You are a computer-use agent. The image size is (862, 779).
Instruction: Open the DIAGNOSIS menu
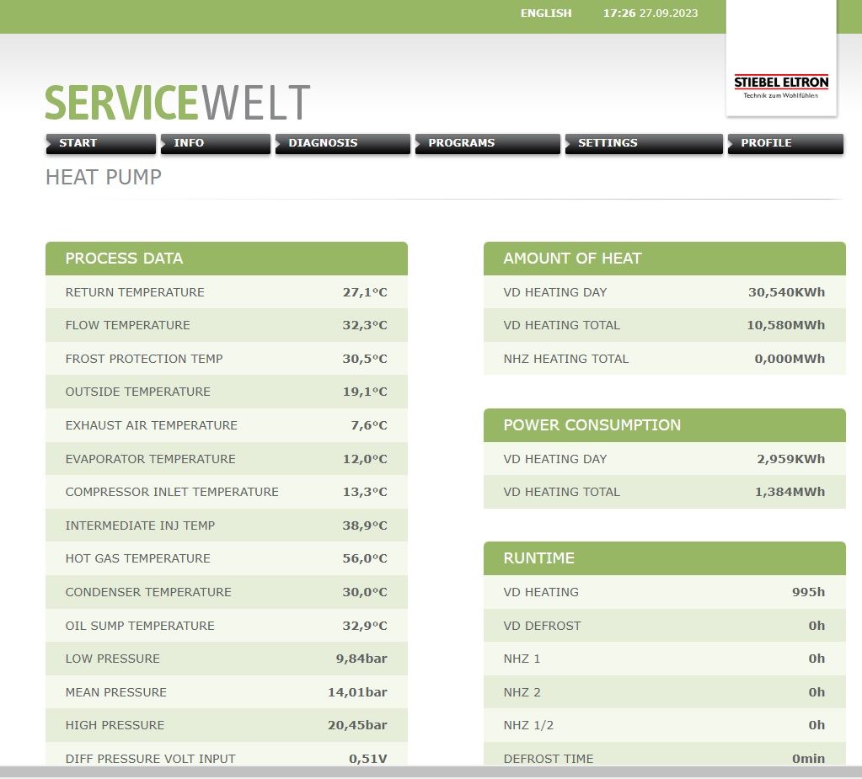point(343,143)
